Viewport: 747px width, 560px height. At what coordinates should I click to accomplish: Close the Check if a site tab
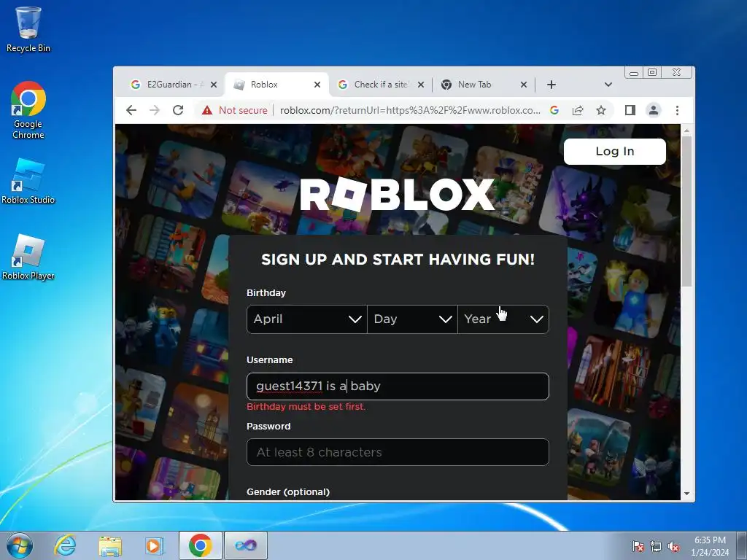(x=421, y=85)
